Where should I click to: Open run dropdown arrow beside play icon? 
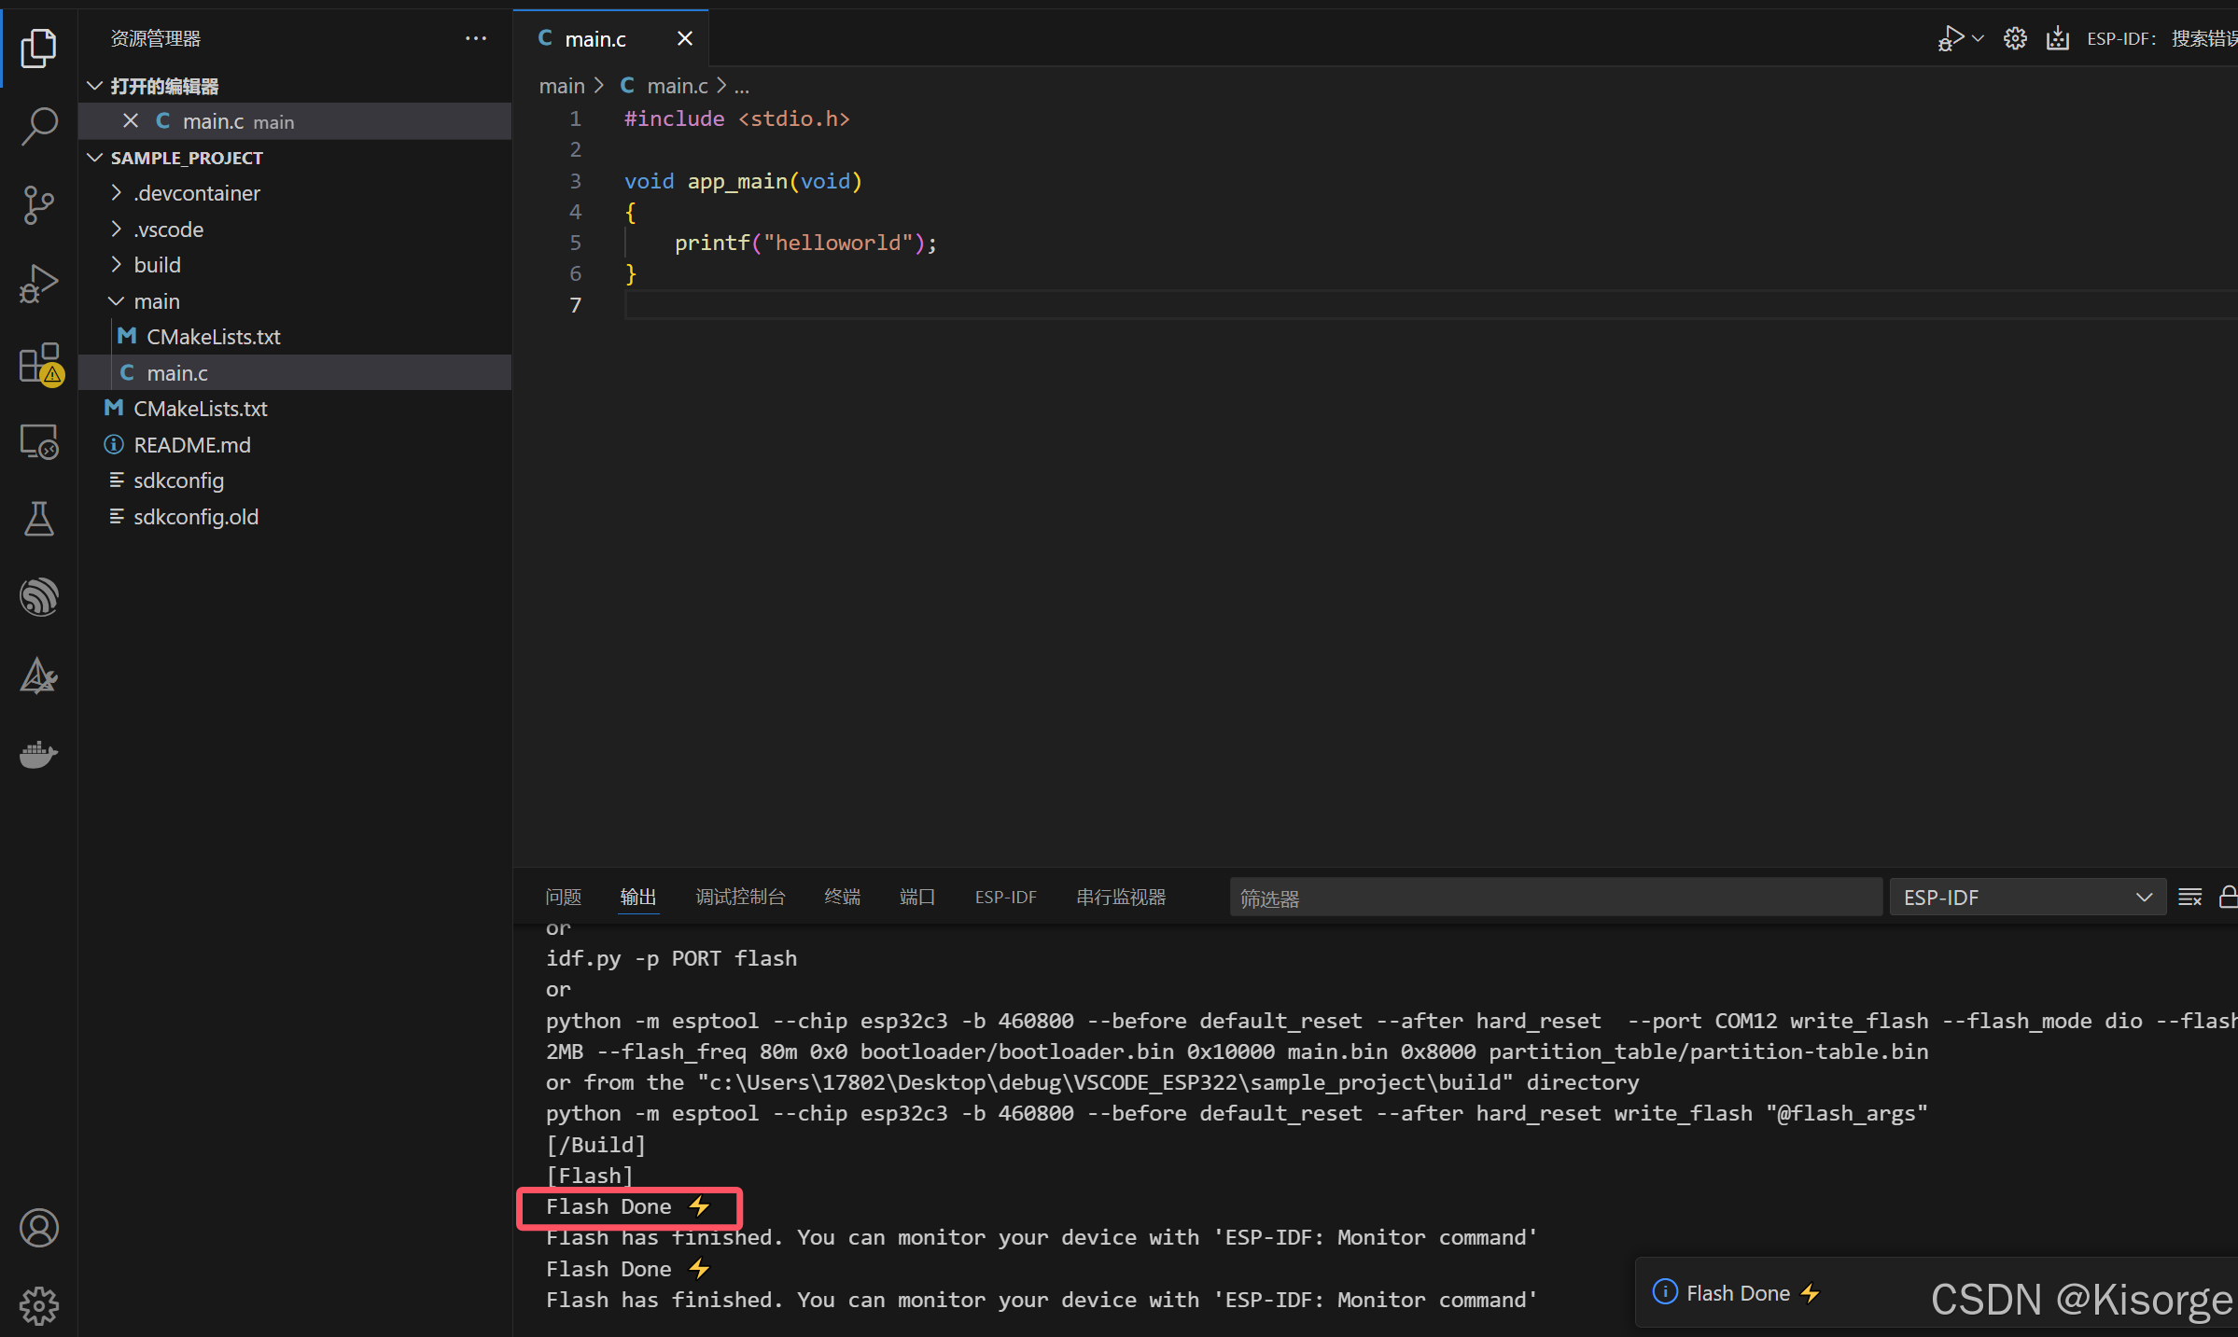pyautogui.click(x=1978, y=38)
